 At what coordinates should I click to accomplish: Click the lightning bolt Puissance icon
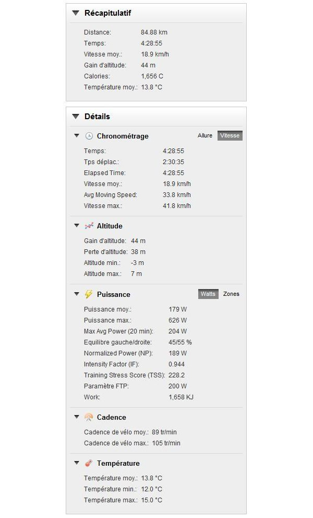point(88,294)
